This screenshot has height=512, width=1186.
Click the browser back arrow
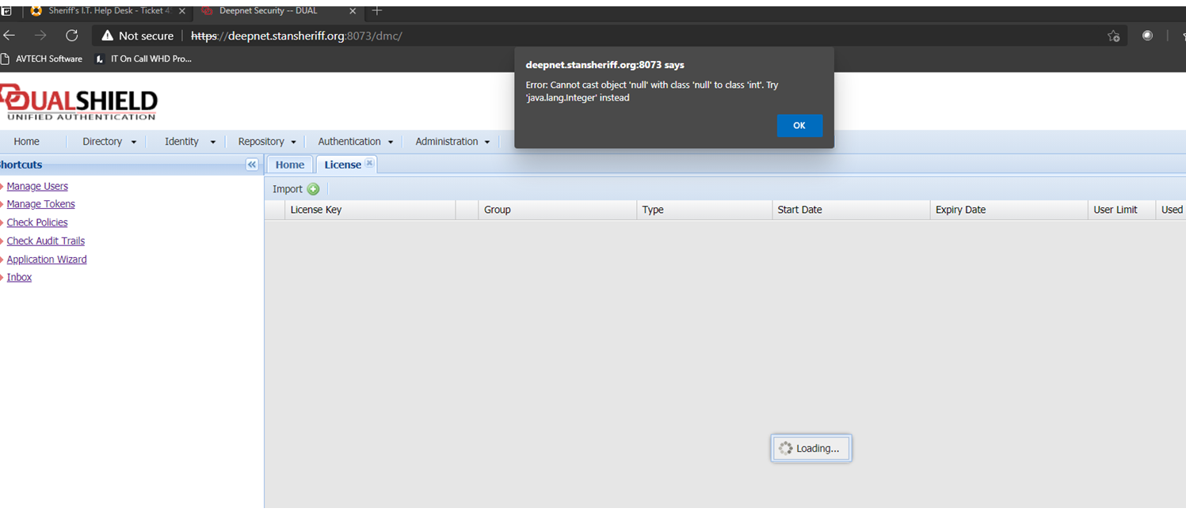[10, 36]
